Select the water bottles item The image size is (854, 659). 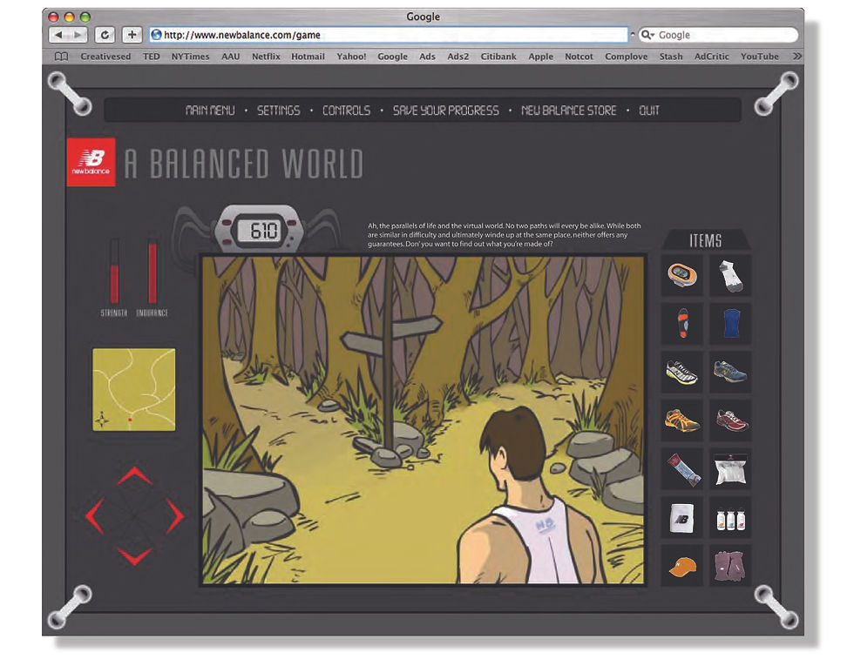pos(730,517)
